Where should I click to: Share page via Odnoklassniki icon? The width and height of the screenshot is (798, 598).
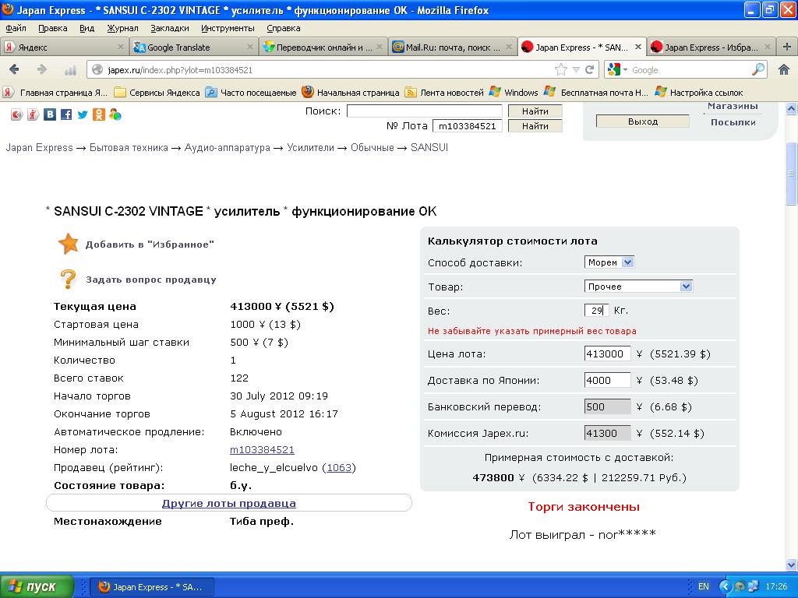pos(99,114)
